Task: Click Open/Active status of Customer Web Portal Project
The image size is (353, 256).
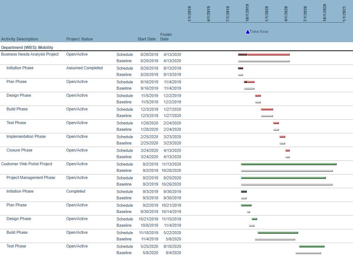Action: (77, 164)
